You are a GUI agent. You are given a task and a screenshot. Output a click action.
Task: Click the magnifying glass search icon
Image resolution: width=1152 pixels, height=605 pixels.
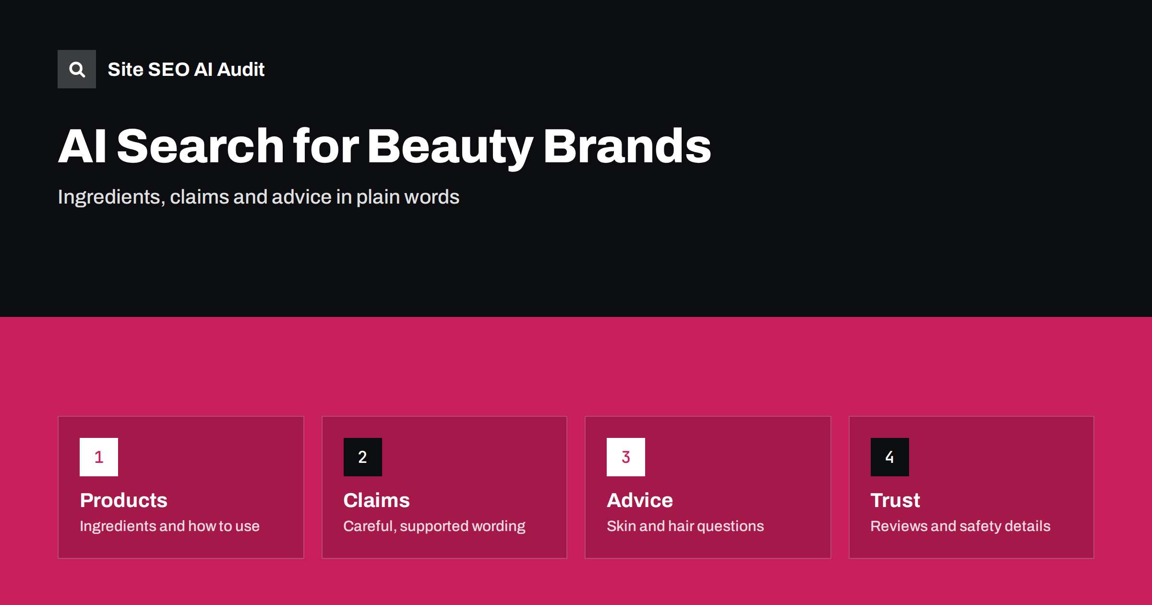pos(77,69)
